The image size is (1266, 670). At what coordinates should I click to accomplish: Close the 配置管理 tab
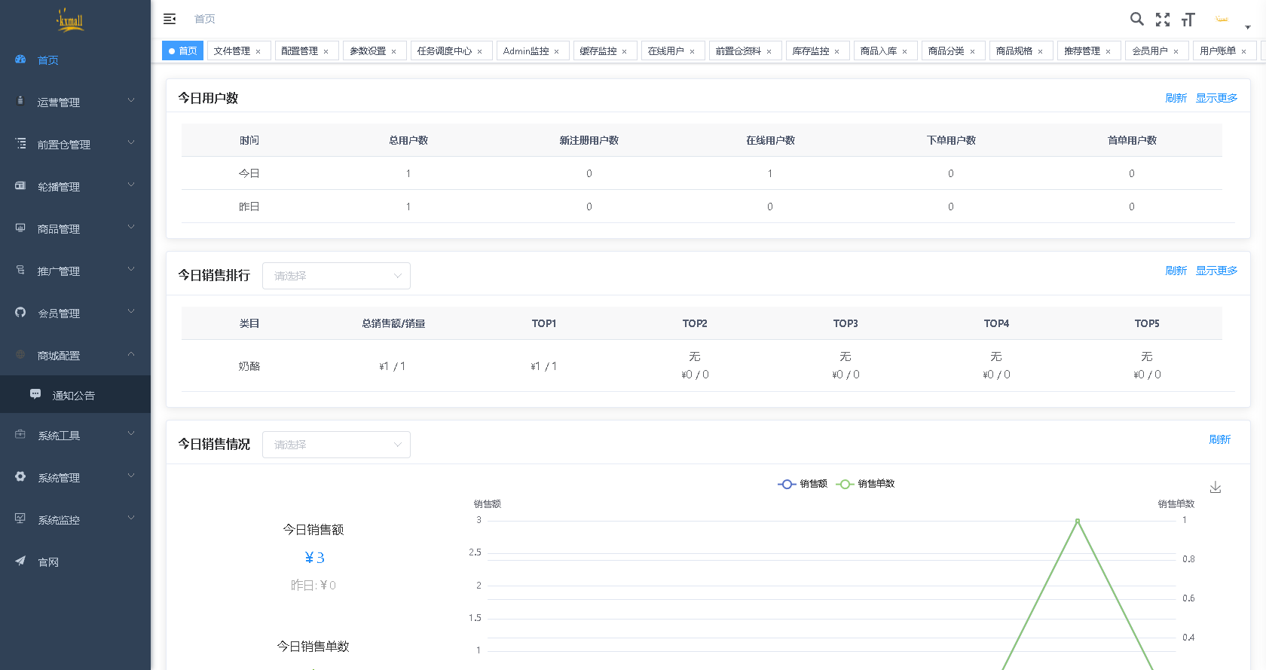pyautogui.click(x=326, y=51)
